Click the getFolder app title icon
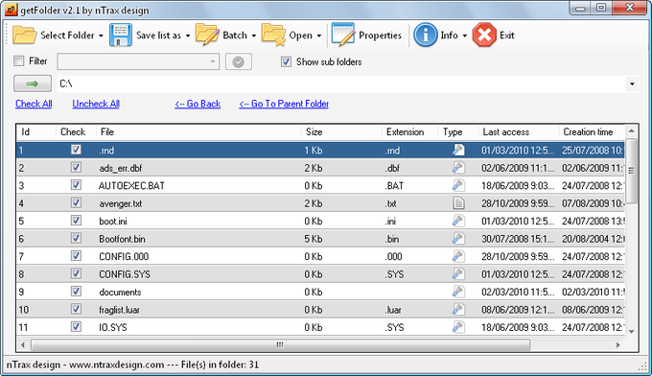 pyautogui.click(x=12, y=10)
